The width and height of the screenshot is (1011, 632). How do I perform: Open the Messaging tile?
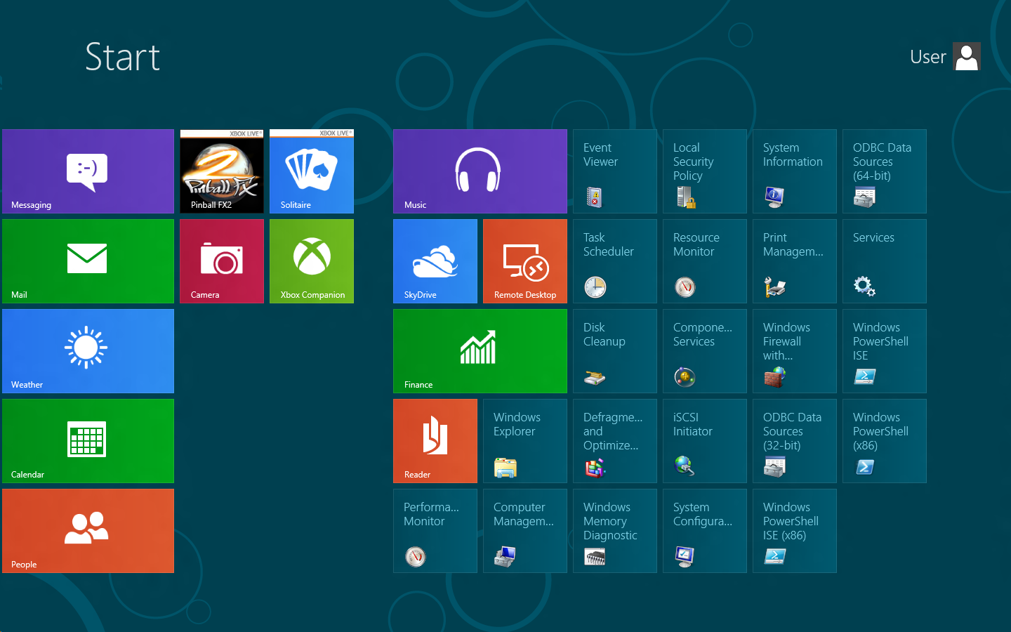tap(88, 171)
